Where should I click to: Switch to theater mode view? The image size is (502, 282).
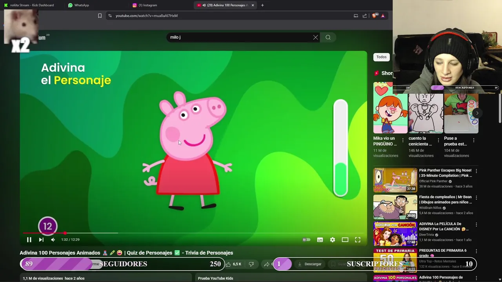pyautogui.click(x=345, y=240)
